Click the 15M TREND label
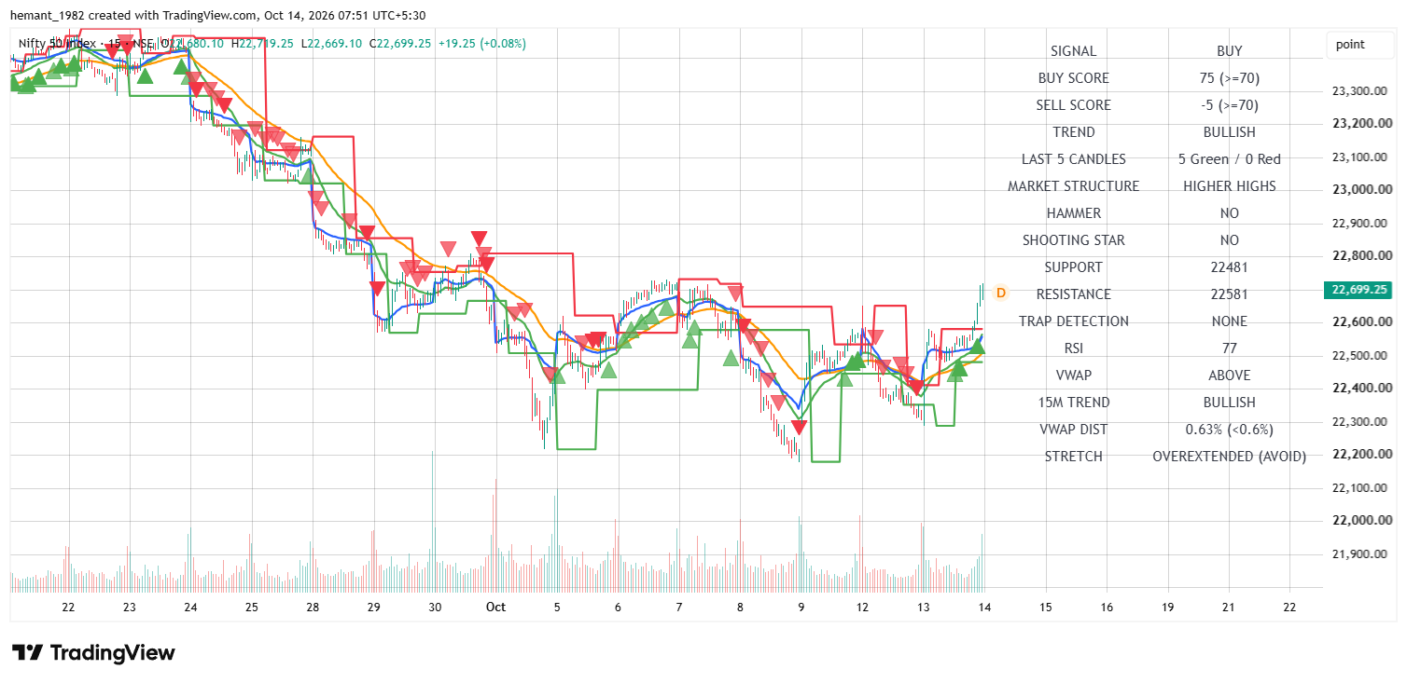The width and height of the screenshot is (1407, 683). [x=1073, y=403]
